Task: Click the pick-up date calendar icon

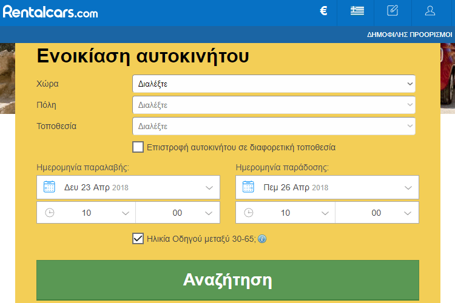Action: click(x=49, y=187)
